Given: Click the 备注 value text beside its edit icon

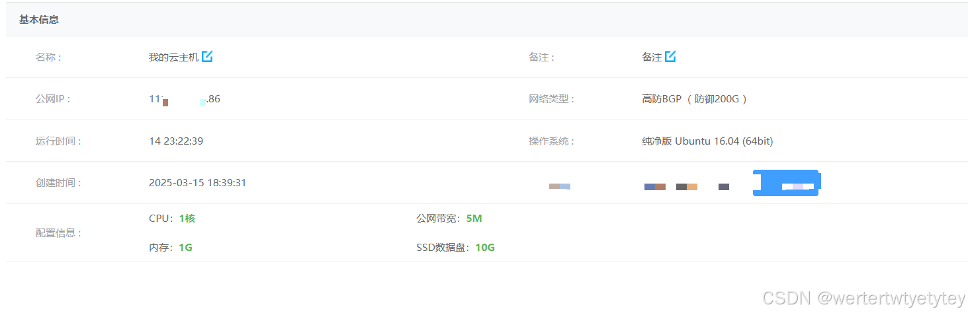Looking at the screenshot, I should pyautogui.click(x=652, y=57).
